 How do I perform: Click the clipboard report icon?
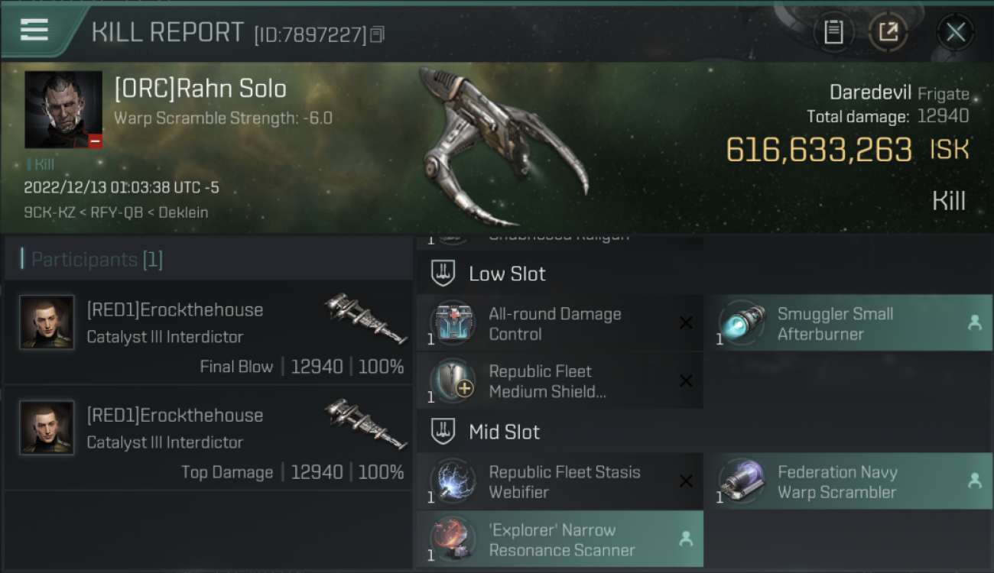tap(833, 32)
